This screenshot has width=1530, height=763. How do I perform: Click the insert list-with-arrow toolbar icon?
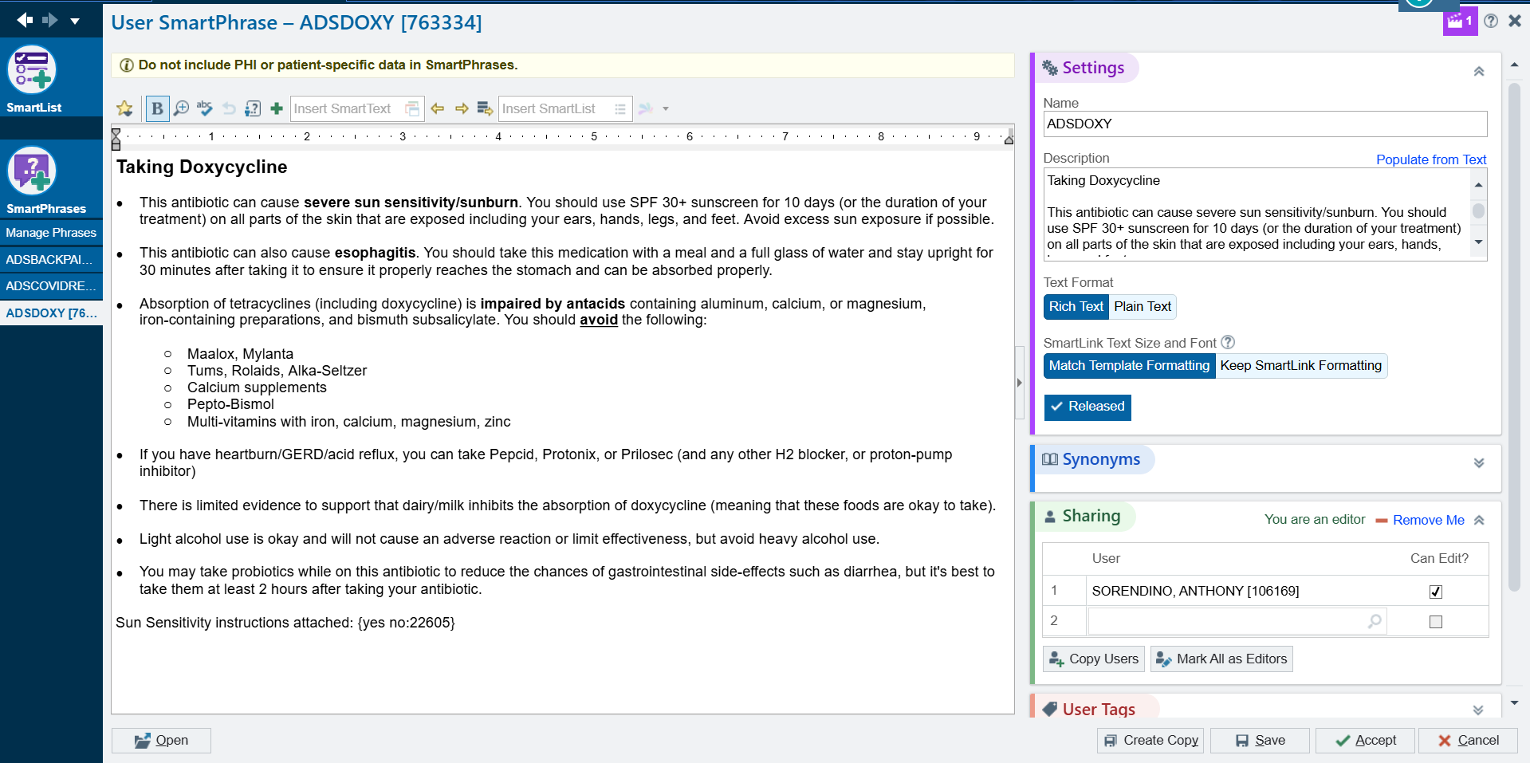click(485, 108)
